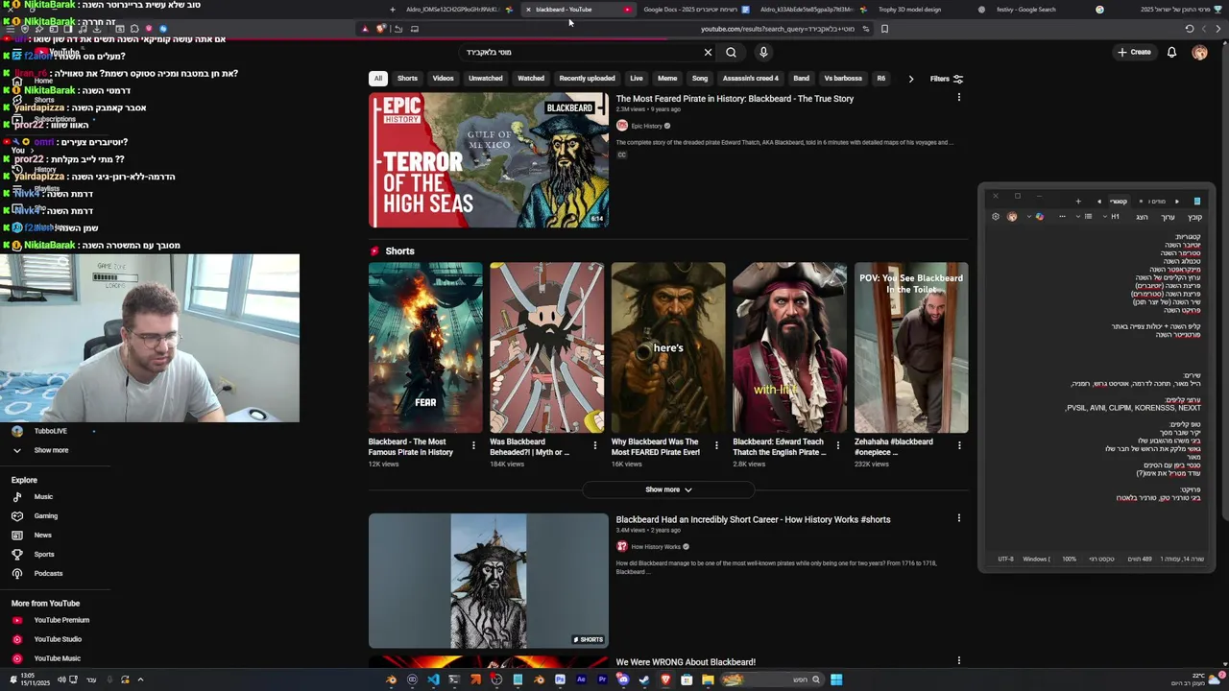
Task: Select the Unwatched filter chip
Action: pyautogui.click(x=486, y=79)
